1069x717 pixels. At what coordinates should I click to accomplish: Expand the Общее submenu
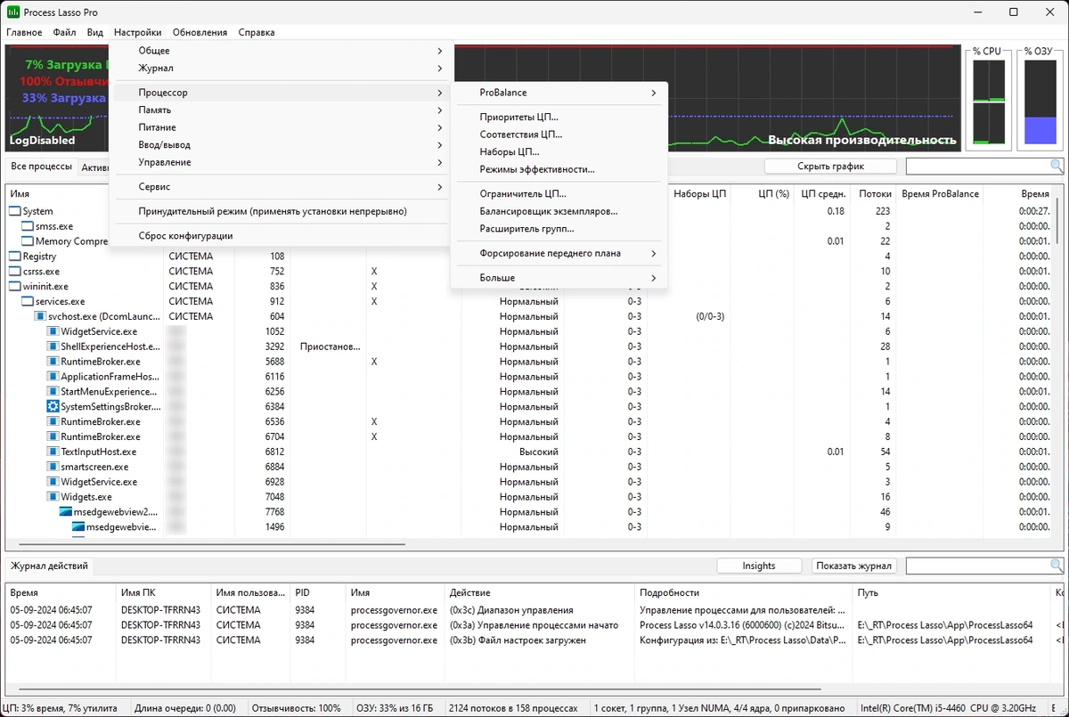pyautogui.click(x=282, y=51)
